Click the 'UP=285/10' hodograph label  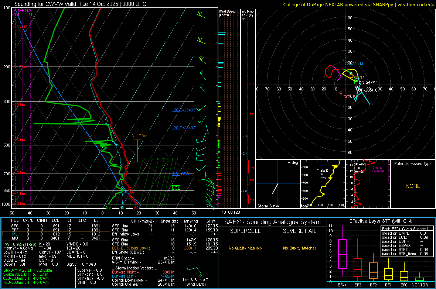click(368, 90)
